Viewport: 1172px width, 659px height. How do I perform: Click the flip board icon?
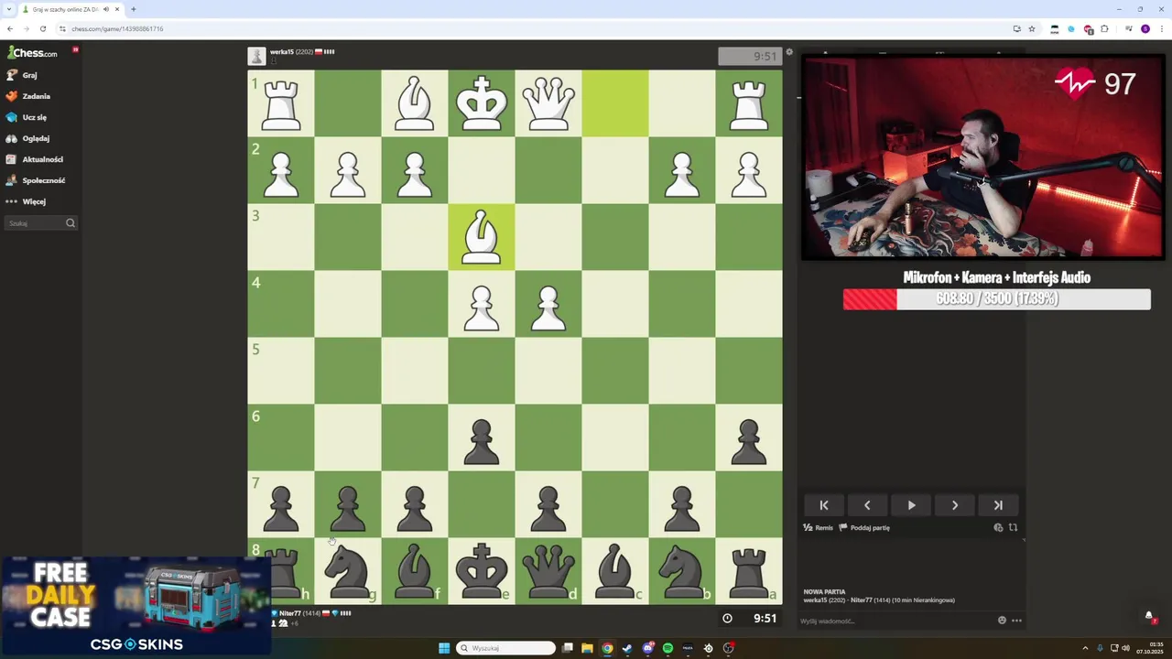pyautogui.click(x=1013, y=527)
